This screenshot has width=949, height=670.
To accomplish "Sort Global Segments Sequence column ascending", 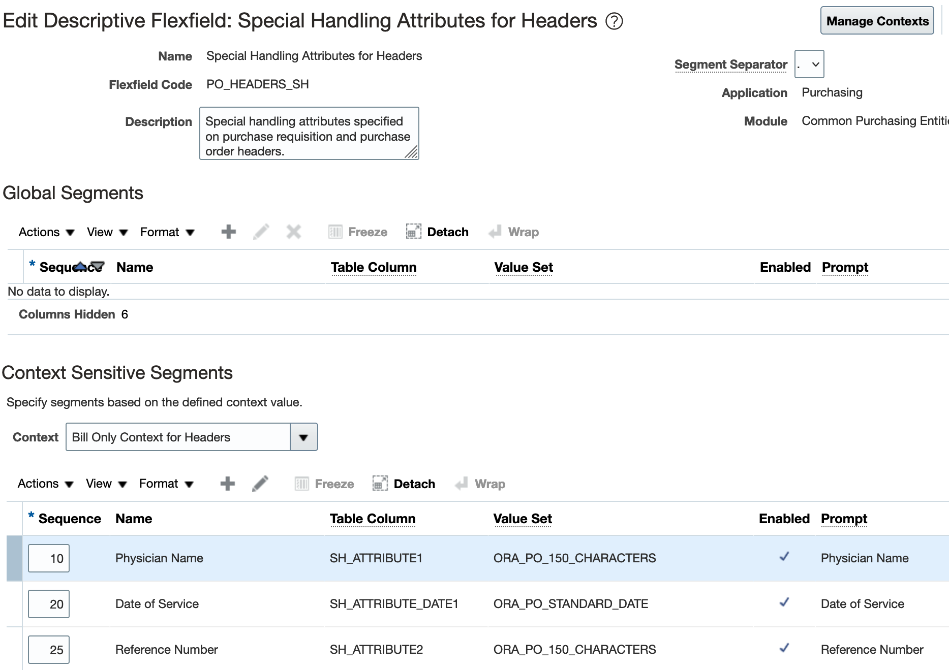I will point(80,265).
